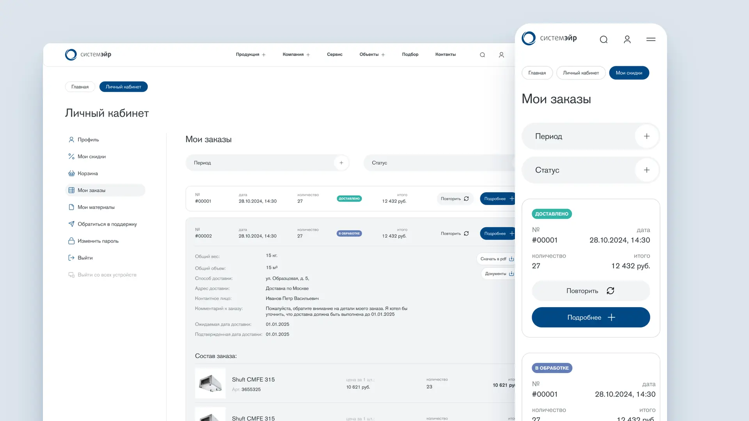749x421 pixels.
Task: Expand the mobile Статус filter plus
Action: point(646,170)
